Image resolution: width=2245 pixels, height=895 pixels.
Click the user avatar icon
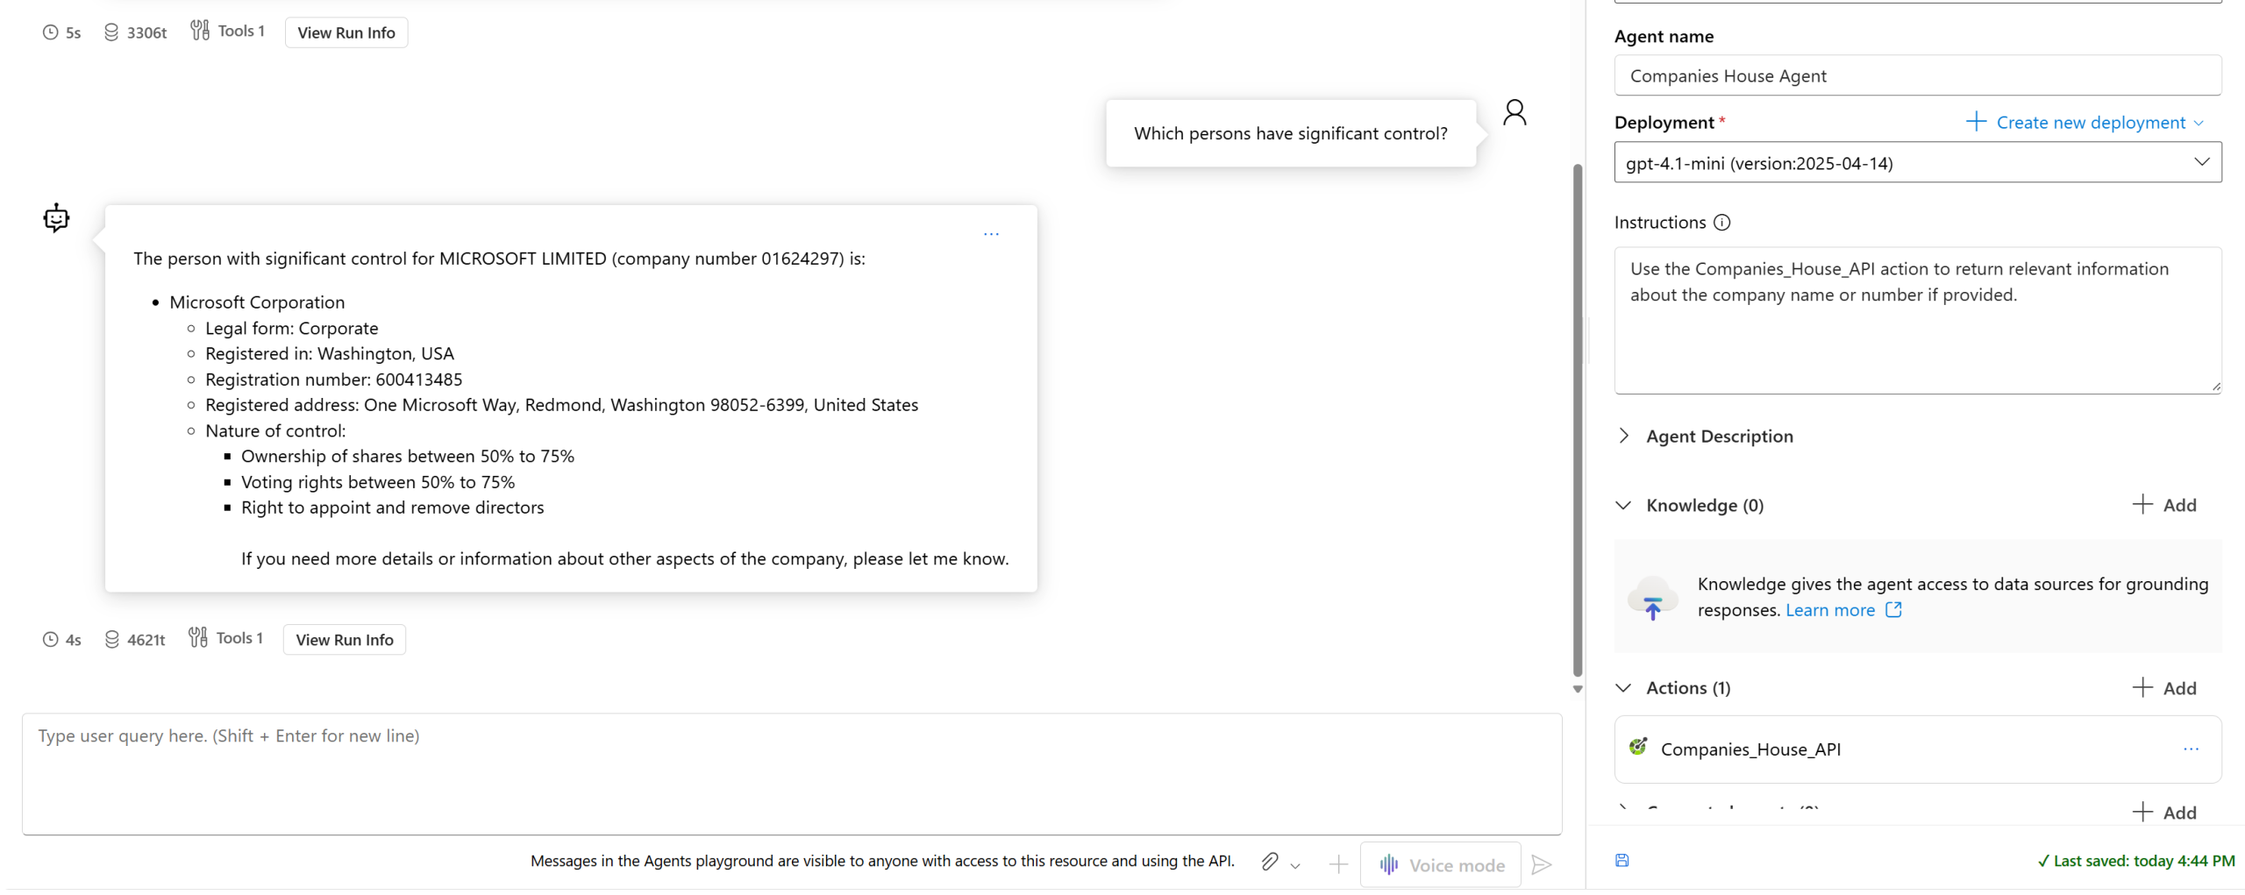click(x=1514, y=113)
